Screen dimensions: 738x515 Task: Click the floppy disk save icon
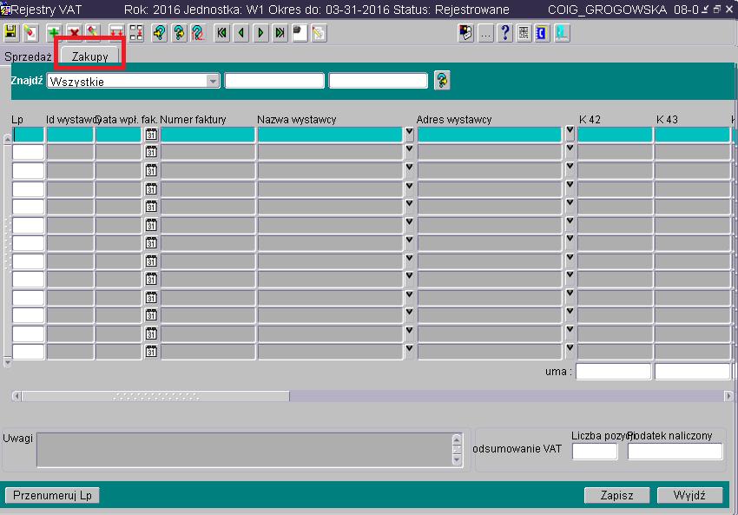10,32
